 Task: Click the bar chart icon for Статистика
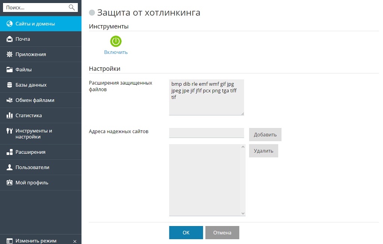pyautogui.click(x=9, y=115)
